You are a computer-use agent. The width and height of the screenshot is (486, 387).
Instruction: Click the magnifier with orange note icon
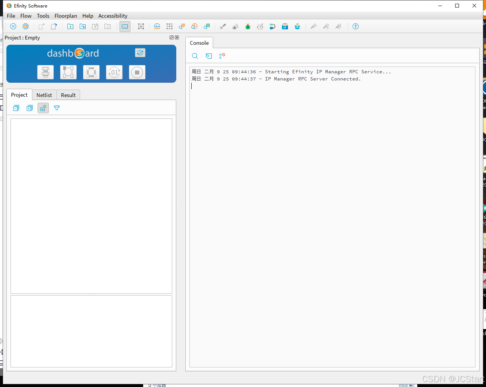pos(182,26)
